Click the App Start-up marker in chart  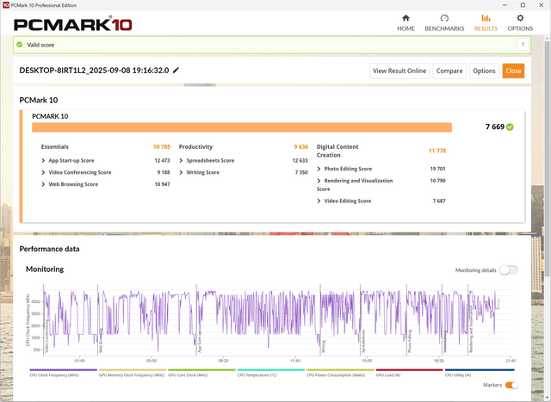click(x=200, y=342)
